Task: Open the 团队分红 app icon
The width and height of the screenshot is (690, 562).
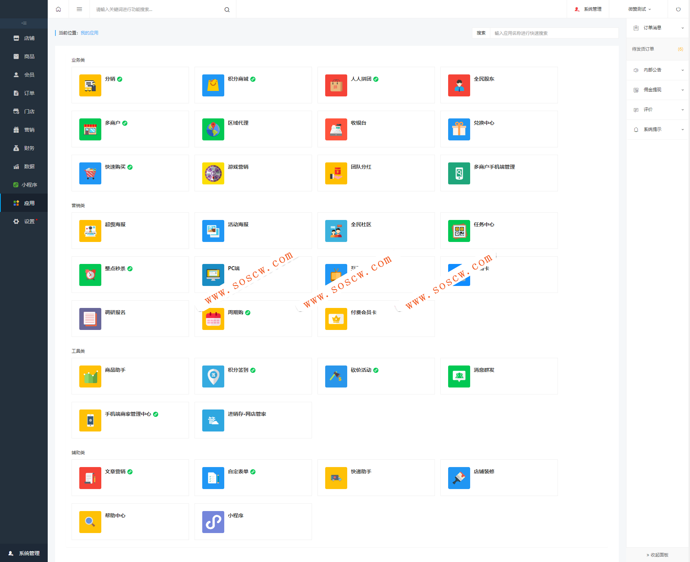Action: pos(336,173)
